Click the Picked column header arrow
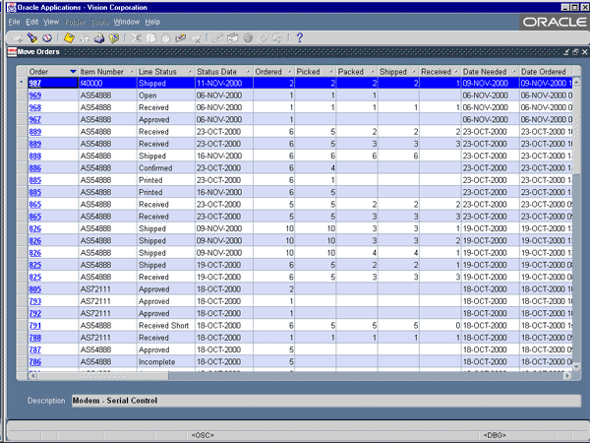 331,72
